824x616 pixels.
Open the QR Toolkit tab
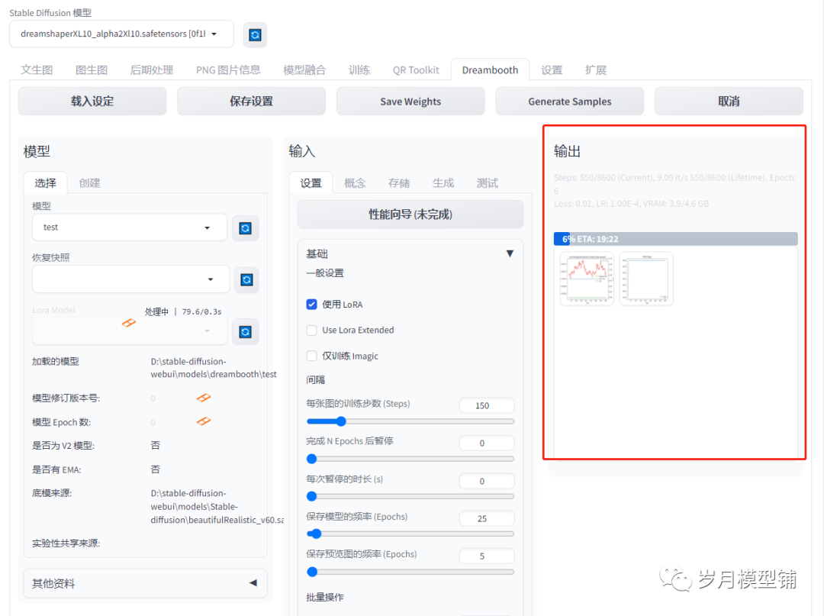[416, 70]
